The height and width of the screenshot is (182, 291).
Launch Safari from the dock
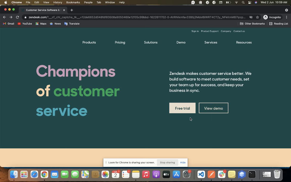click(34, 174)
